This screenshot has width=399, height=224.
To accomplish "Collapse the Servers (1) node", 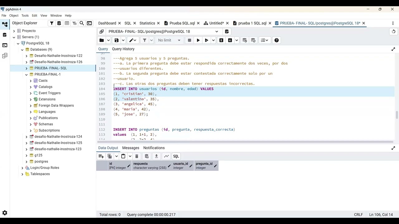I will click(x=14, y=37).
